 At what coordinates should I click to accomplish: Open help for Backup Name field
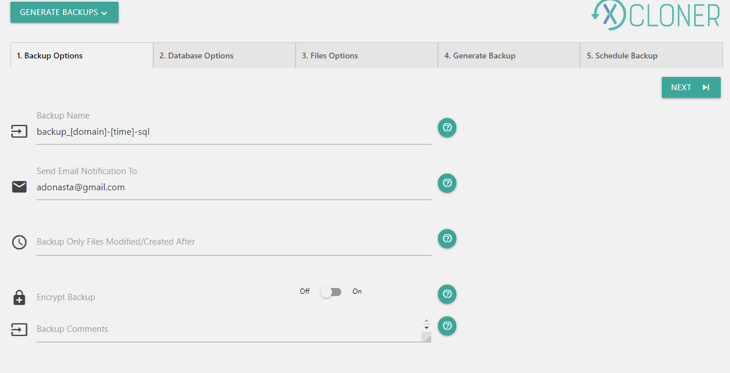coord(447,128)
